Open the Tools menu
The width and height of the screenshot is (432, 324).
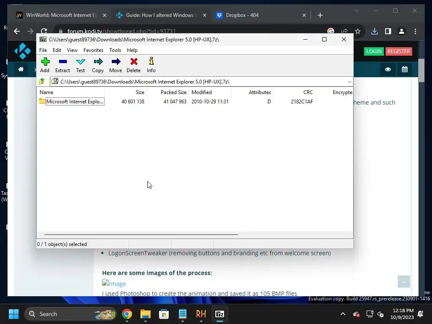(115, 50)
